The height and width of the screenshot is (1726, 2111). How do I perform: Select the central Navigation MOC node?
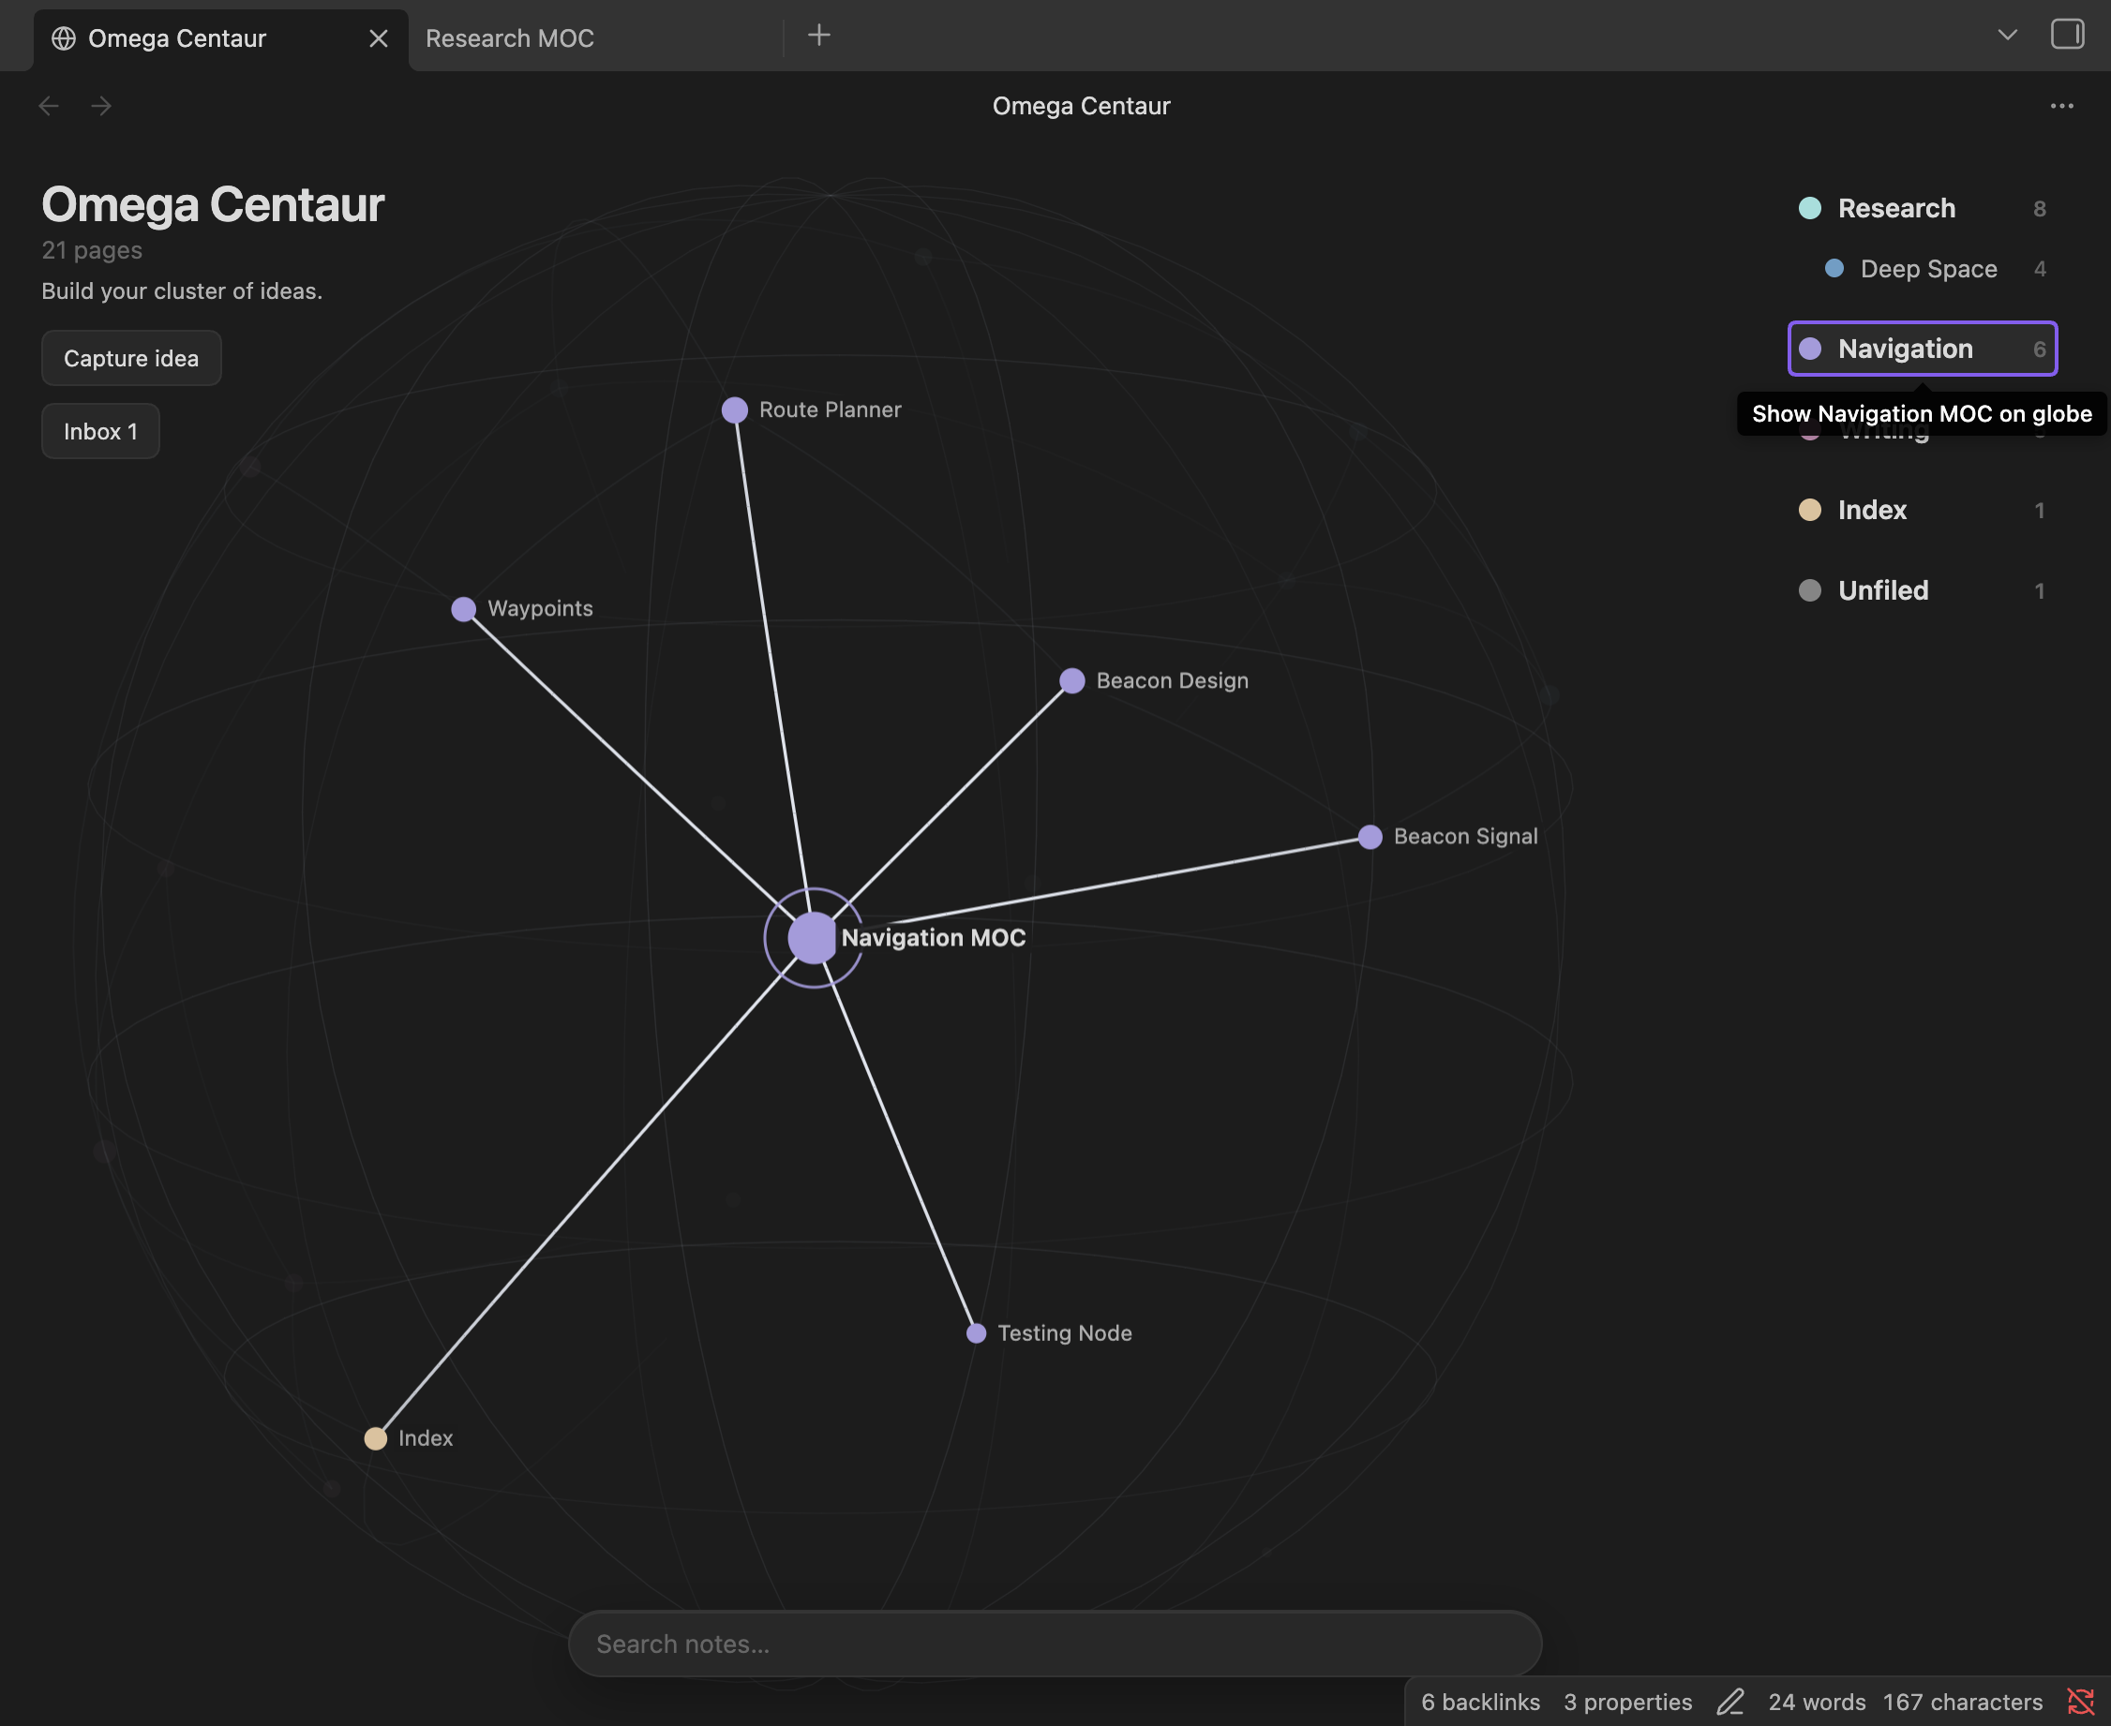pyautogui.click(x=814, y=938)
